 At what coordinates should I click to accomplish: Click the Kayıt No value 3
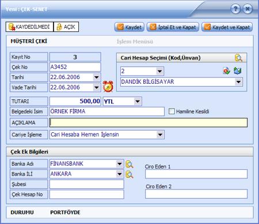(75, 57)
